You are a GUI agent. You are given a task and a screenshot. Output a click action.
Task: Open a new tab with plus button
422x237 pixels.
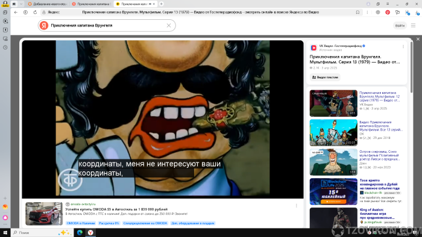[161, 4]
